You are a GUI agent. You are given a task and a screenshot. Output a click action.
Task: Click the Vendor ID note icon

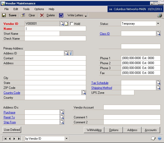pyautogui.click(x=66, y=24)
